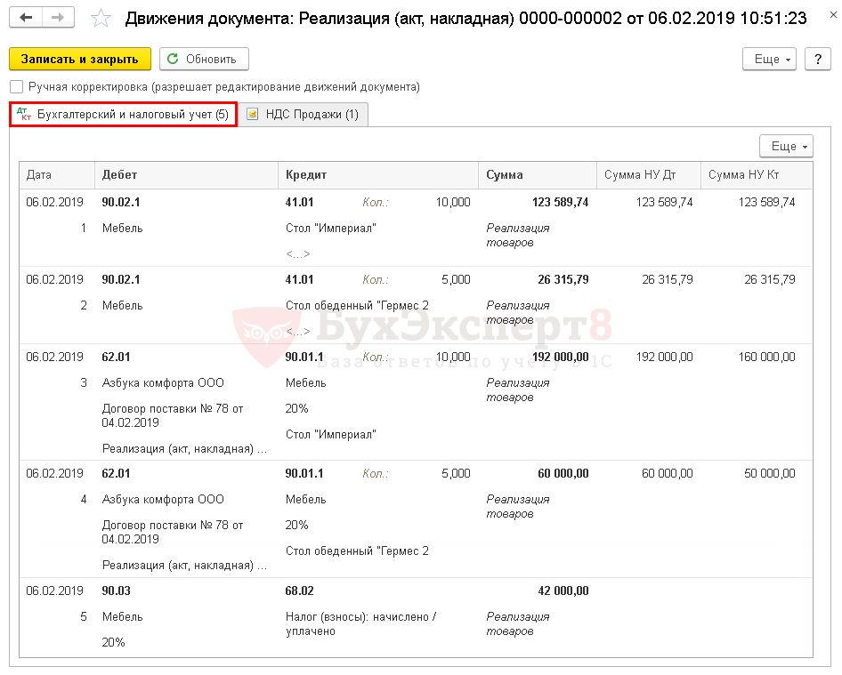Image resolution: width=842 pixels, height=675 pixels.
Task: Click the 'Кредит' column header
Action: 378,175
